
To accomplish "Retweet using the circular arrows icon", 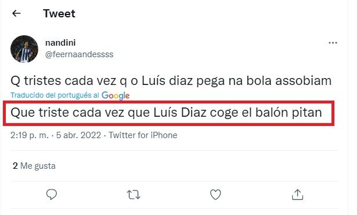I will [x=134, y=195].
